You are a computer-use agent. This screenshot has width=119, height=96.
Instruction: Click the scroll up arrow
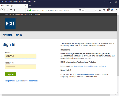pyautogui.click(x=118, y=14)
